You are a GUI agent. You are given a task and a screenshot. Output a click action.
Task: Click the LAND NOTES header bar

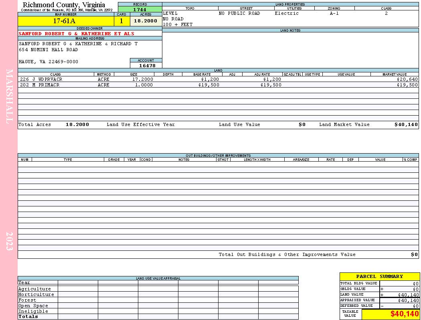[x=290, y=30]
